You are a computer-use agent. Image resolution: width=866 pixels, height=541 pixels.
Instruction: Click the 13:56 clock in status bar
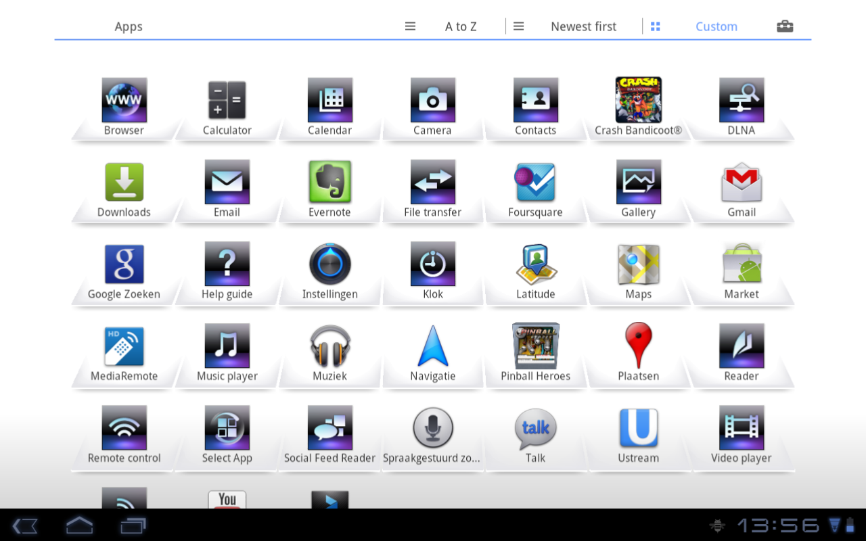click(778, 525)
